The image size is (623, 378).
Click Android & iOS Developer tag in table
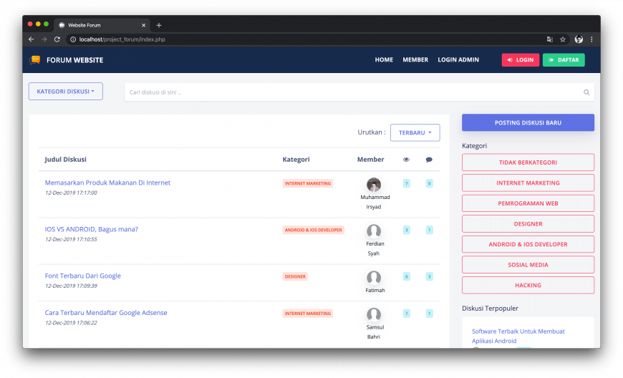click(x=313, y=230)
